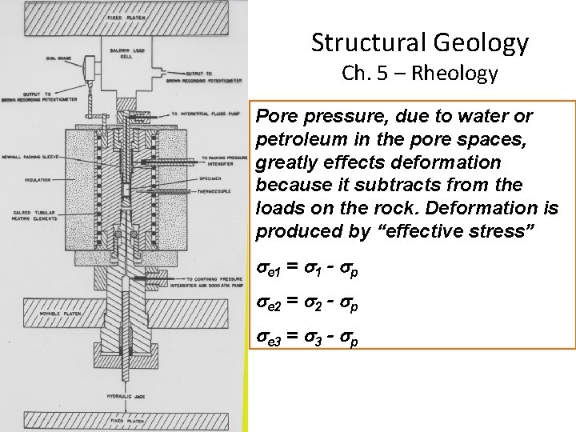576x432 pixels.
Task: Click the INSULATION label
Action: tap(38, 180)
